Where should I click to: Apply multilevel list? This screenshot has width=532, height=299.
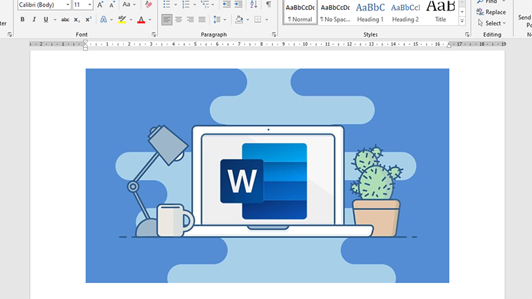[x=205, y=5]
